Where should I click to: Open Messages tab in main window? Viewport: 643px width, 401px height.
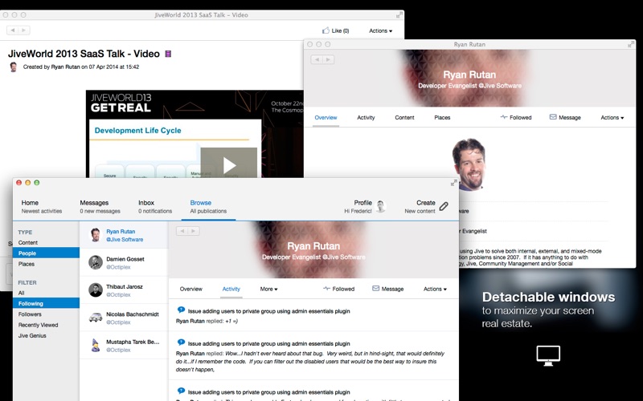click(100, 207)
